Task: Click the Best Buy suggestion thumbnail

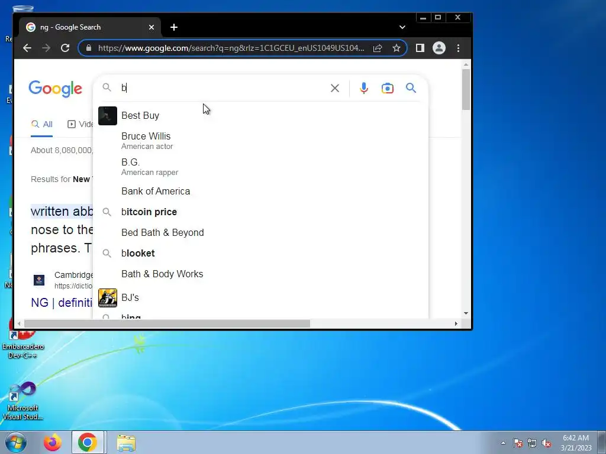Action: click(x=108, y=116)
